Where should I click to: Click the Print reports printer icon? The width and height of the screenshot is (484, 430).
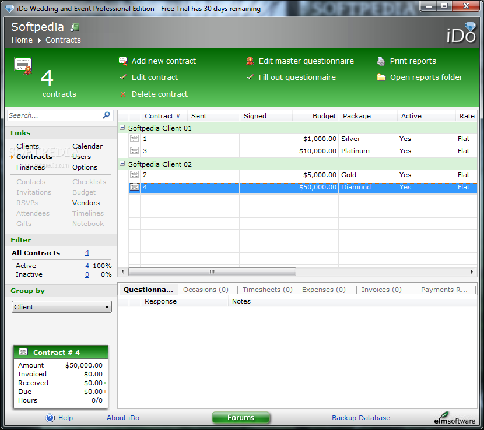point(381,61)
